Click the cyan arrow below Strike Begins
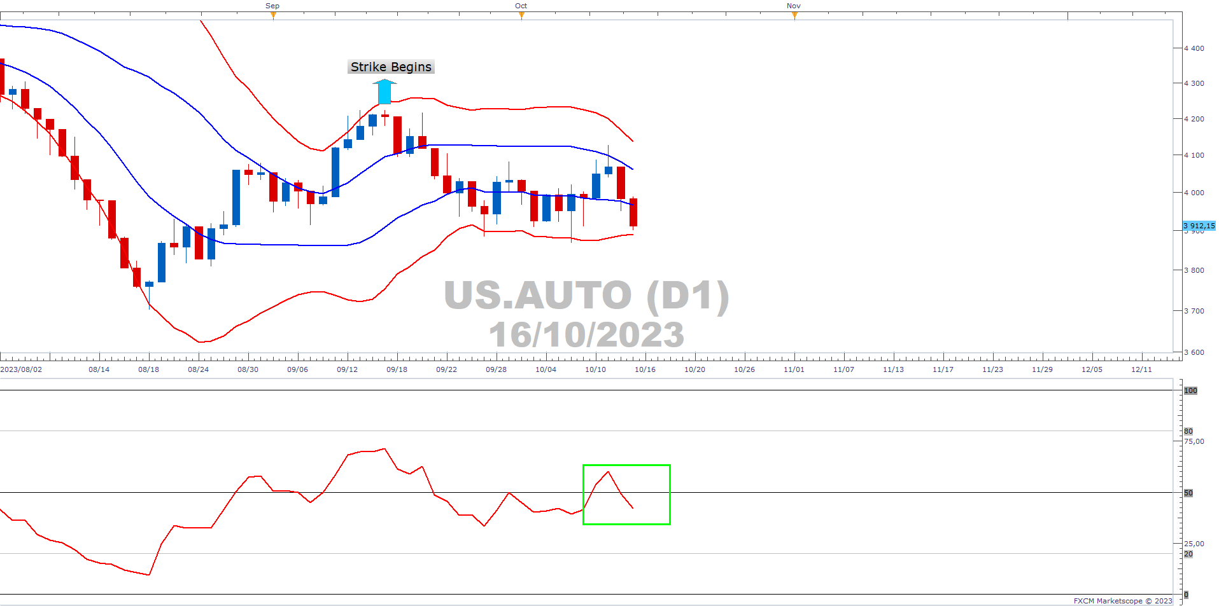 (384, 92)
